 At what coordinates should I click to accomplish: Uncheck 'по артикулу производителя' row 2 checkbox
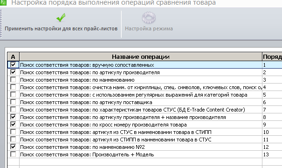(13, 72)
